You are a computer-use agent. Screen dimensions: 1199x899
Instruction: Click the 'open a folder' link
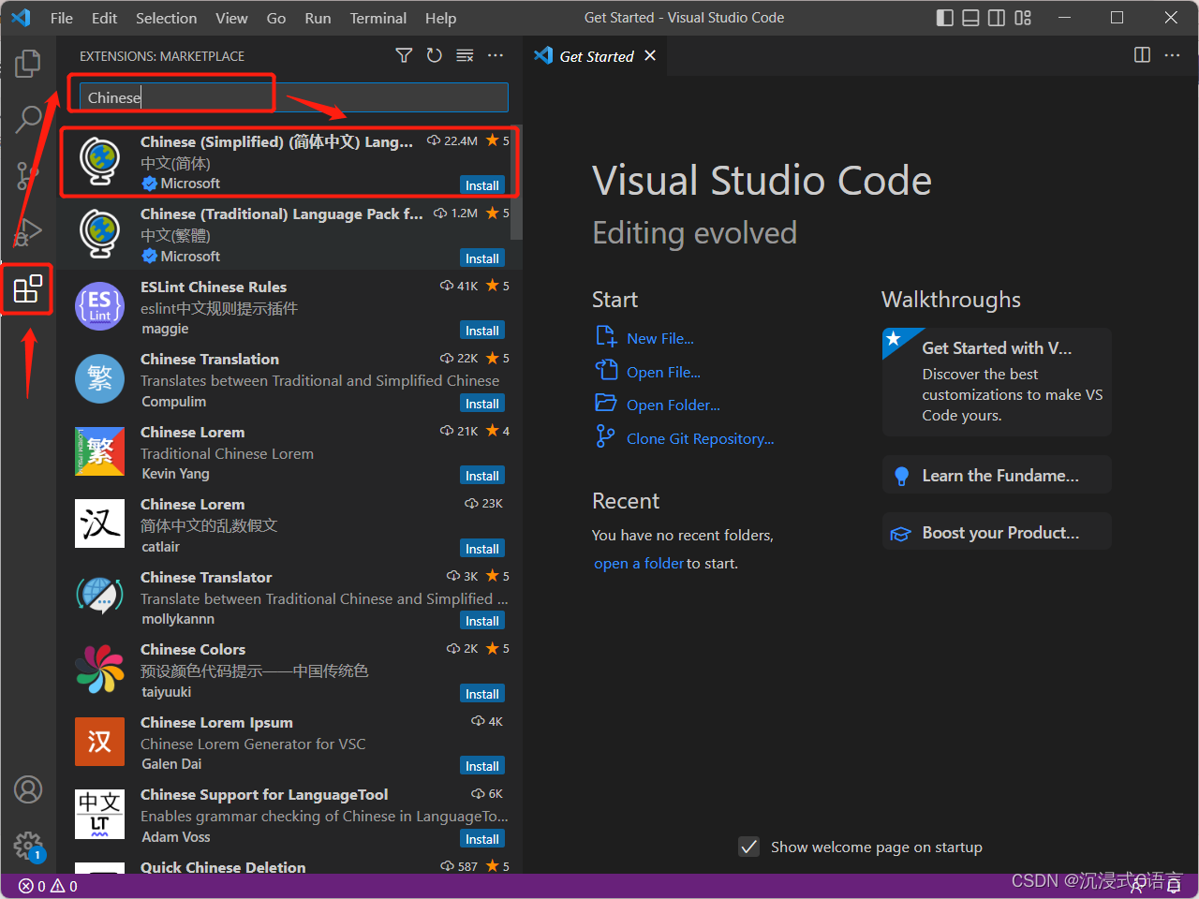(x=639, y=563)
